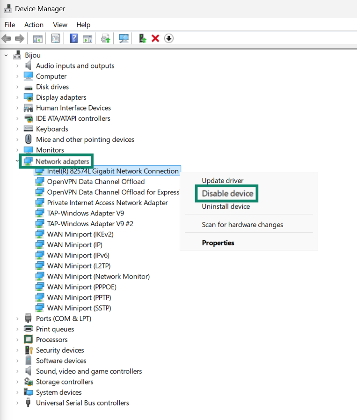Select WAN Miniport (IKEv2)
Viewport: 357px width, 420px height.
point(80,235)
